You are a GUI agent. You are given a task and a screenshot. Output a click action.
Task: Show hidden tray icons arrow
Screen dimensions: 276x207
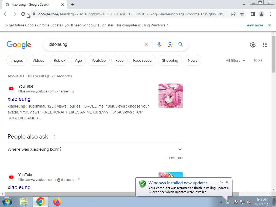pos(221,202)
